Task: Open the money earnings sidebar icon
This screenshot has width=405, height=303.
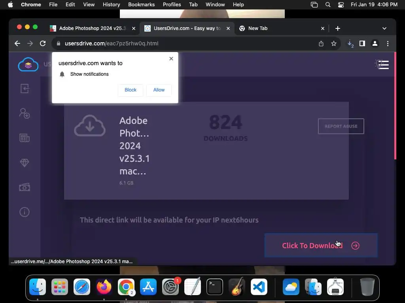Action: click(x=25, y=187)
